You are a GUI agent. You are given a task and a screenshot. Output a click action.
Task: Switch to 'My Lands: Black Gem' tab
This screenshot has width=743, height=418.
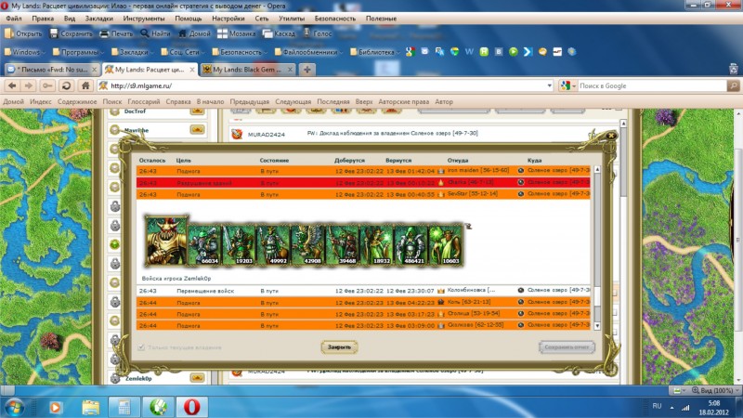coord(247,70)
